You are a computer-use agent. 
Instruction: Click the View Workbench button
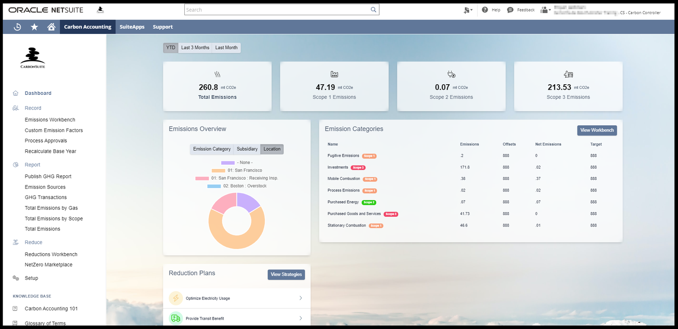[597, 130]
